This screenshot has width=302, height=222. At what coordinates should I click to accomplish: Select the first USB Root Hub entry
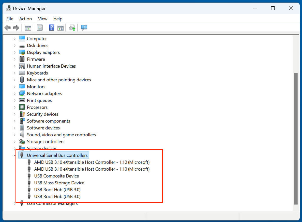(57, 189)
